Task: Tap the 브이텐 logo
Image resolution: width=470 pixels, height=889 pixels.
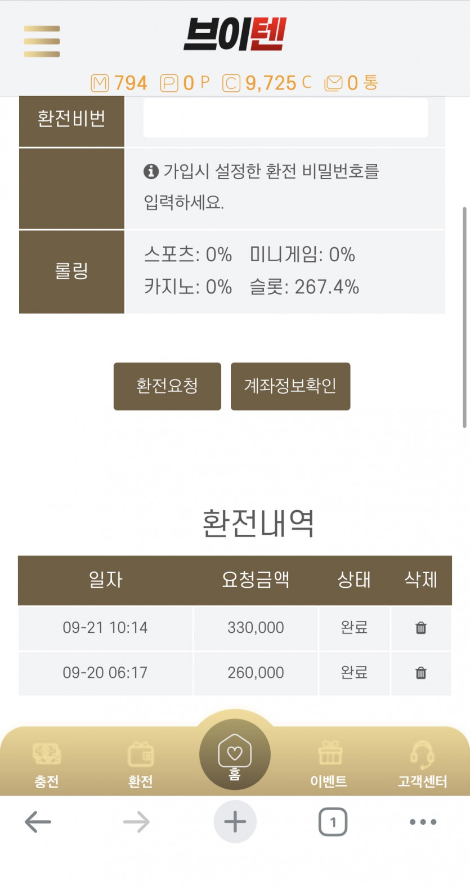Action: [x=235, y=34]
